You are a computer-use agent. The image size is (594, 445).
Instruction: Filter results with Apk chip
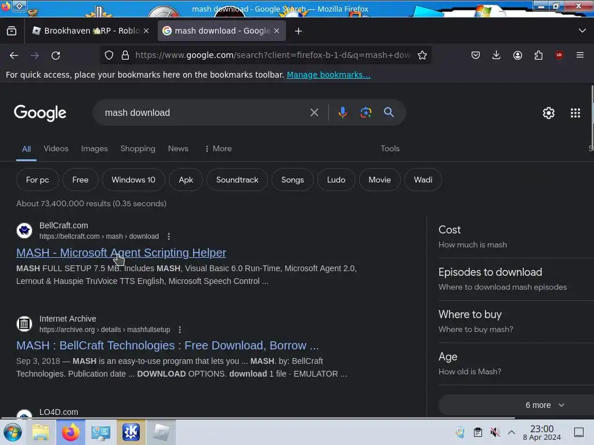186,180
